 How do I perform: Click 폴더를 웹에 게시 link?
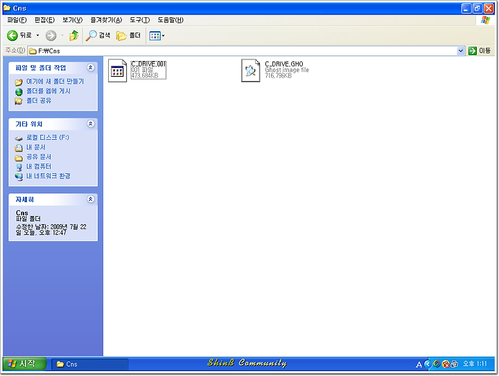49,91
